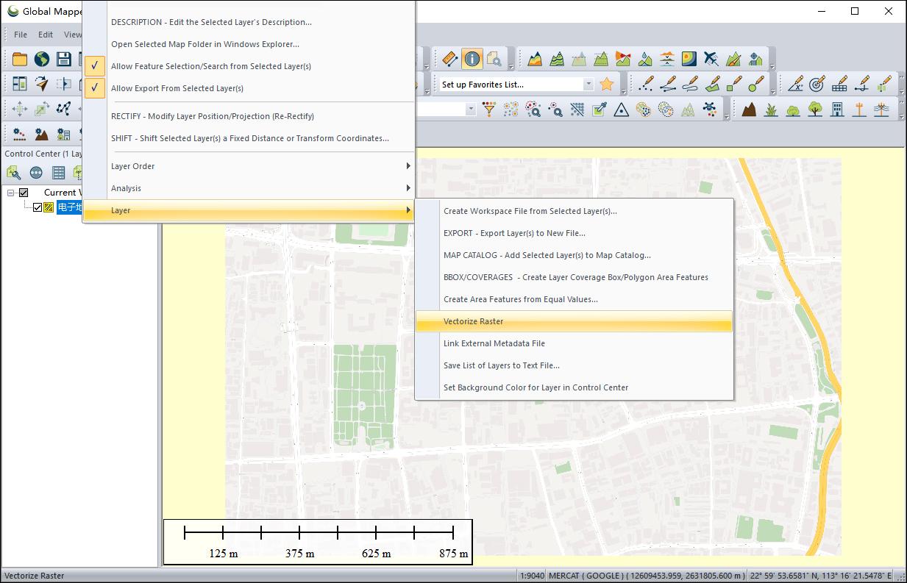Click Set Background Color for Layer option
The width and height of the screenshot is (907, 583).
point(536,387)
